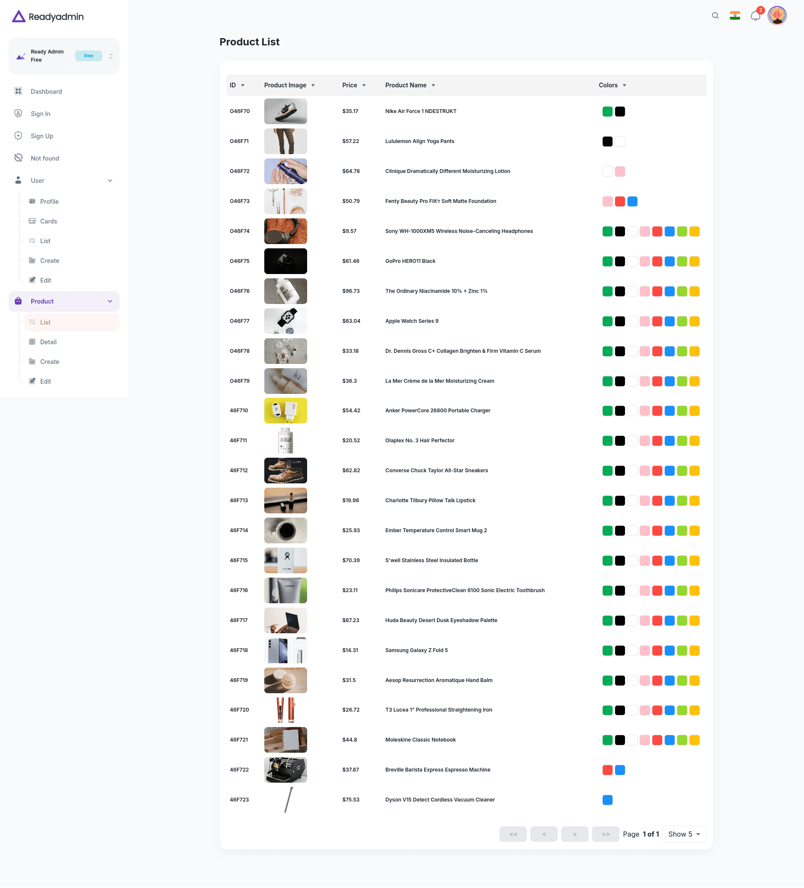The width and height of the screenshot is (804, 888).
Task: Click the India flag language icon
Action: (x=734, y=15)
